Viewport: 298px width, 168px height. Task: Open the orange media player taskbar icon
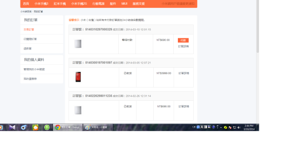(x=1, y=127)
